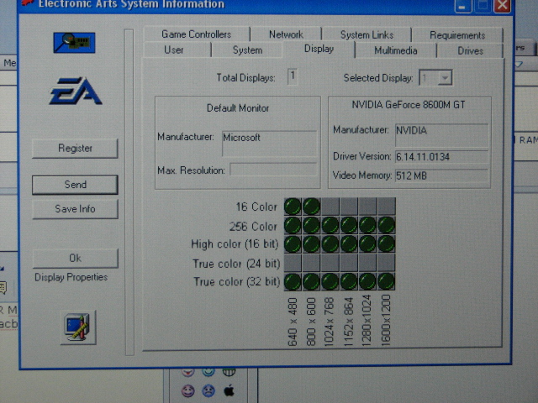Click the Total Displays field
Image resolution: width=538 pixels, height=403 pixels.
[293, 76]
